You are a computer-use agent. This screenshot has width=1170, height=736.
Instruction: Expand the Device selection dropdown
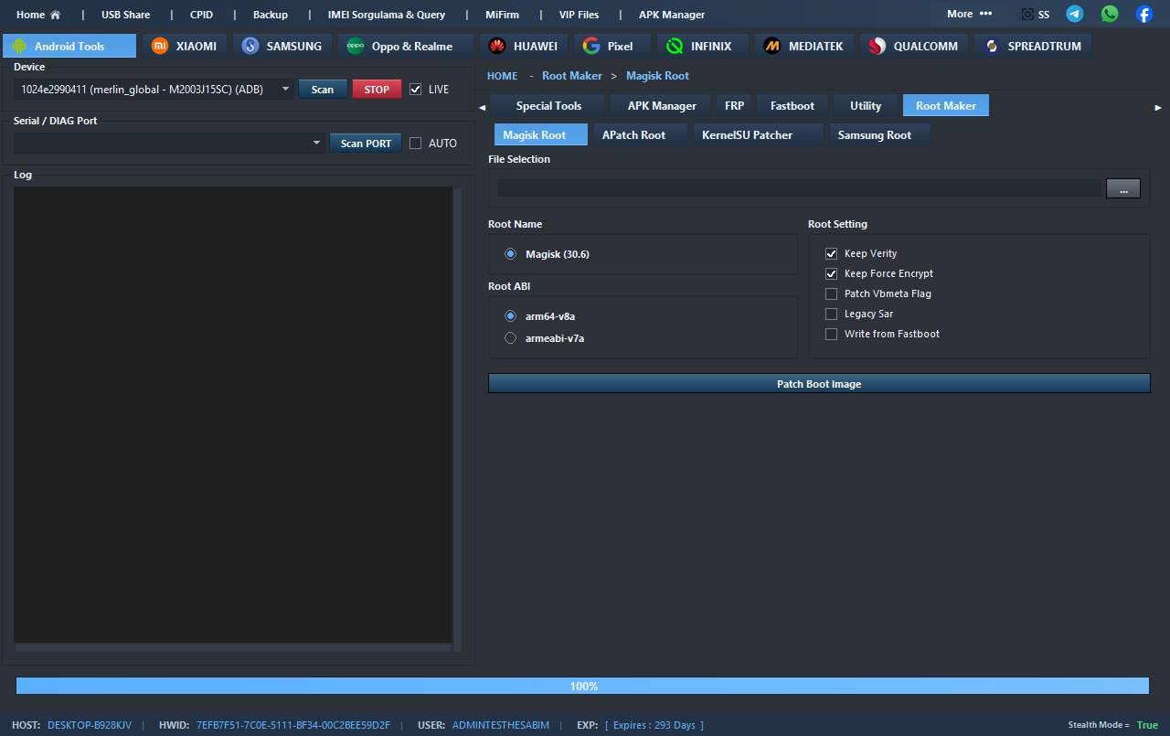(x=285, y=90)
